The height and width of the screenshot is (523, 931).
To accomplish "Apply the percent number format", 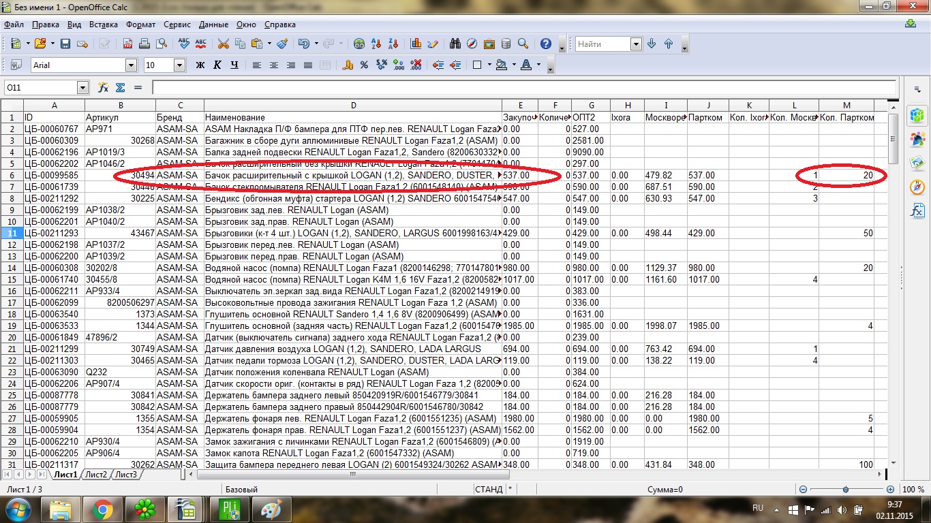I will (365, 65).
